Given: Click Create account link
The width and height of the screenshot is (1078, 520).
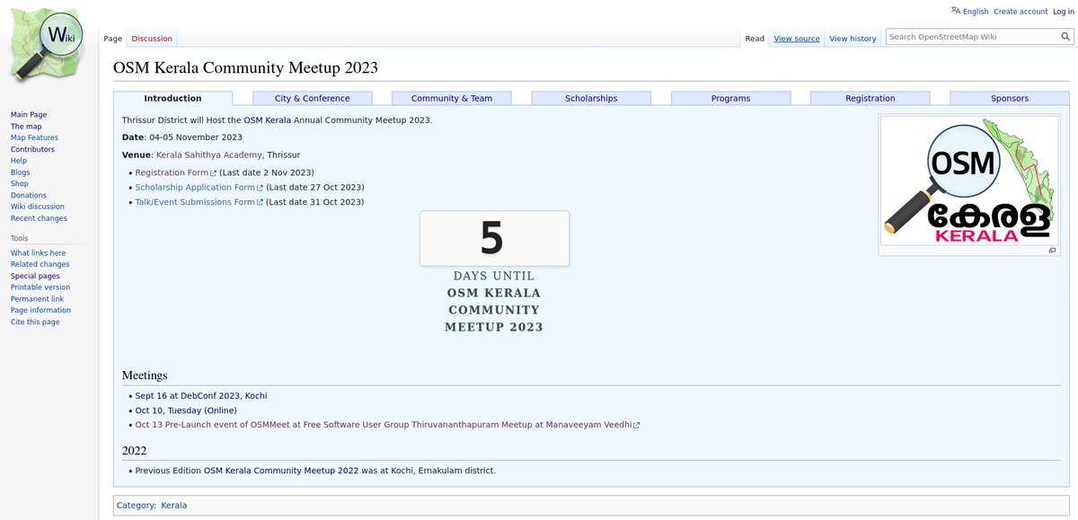Looking at the screenshot, I should pos(1021,12).
